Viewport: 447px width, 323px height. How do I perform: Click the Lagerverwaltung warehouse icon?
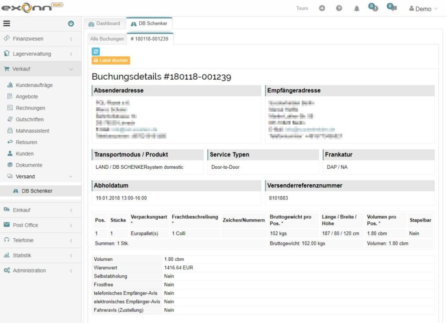[7, 54]
